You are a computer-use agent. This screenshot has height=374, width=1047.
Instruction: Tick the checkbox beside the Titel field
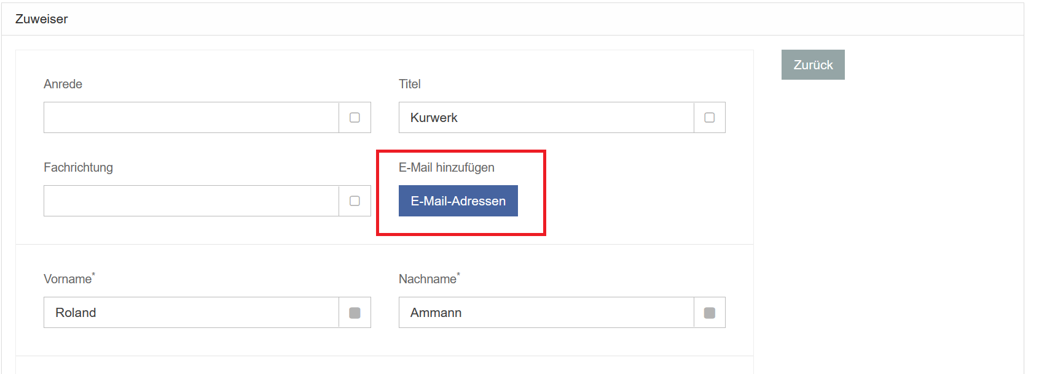(x=710, y=118)
